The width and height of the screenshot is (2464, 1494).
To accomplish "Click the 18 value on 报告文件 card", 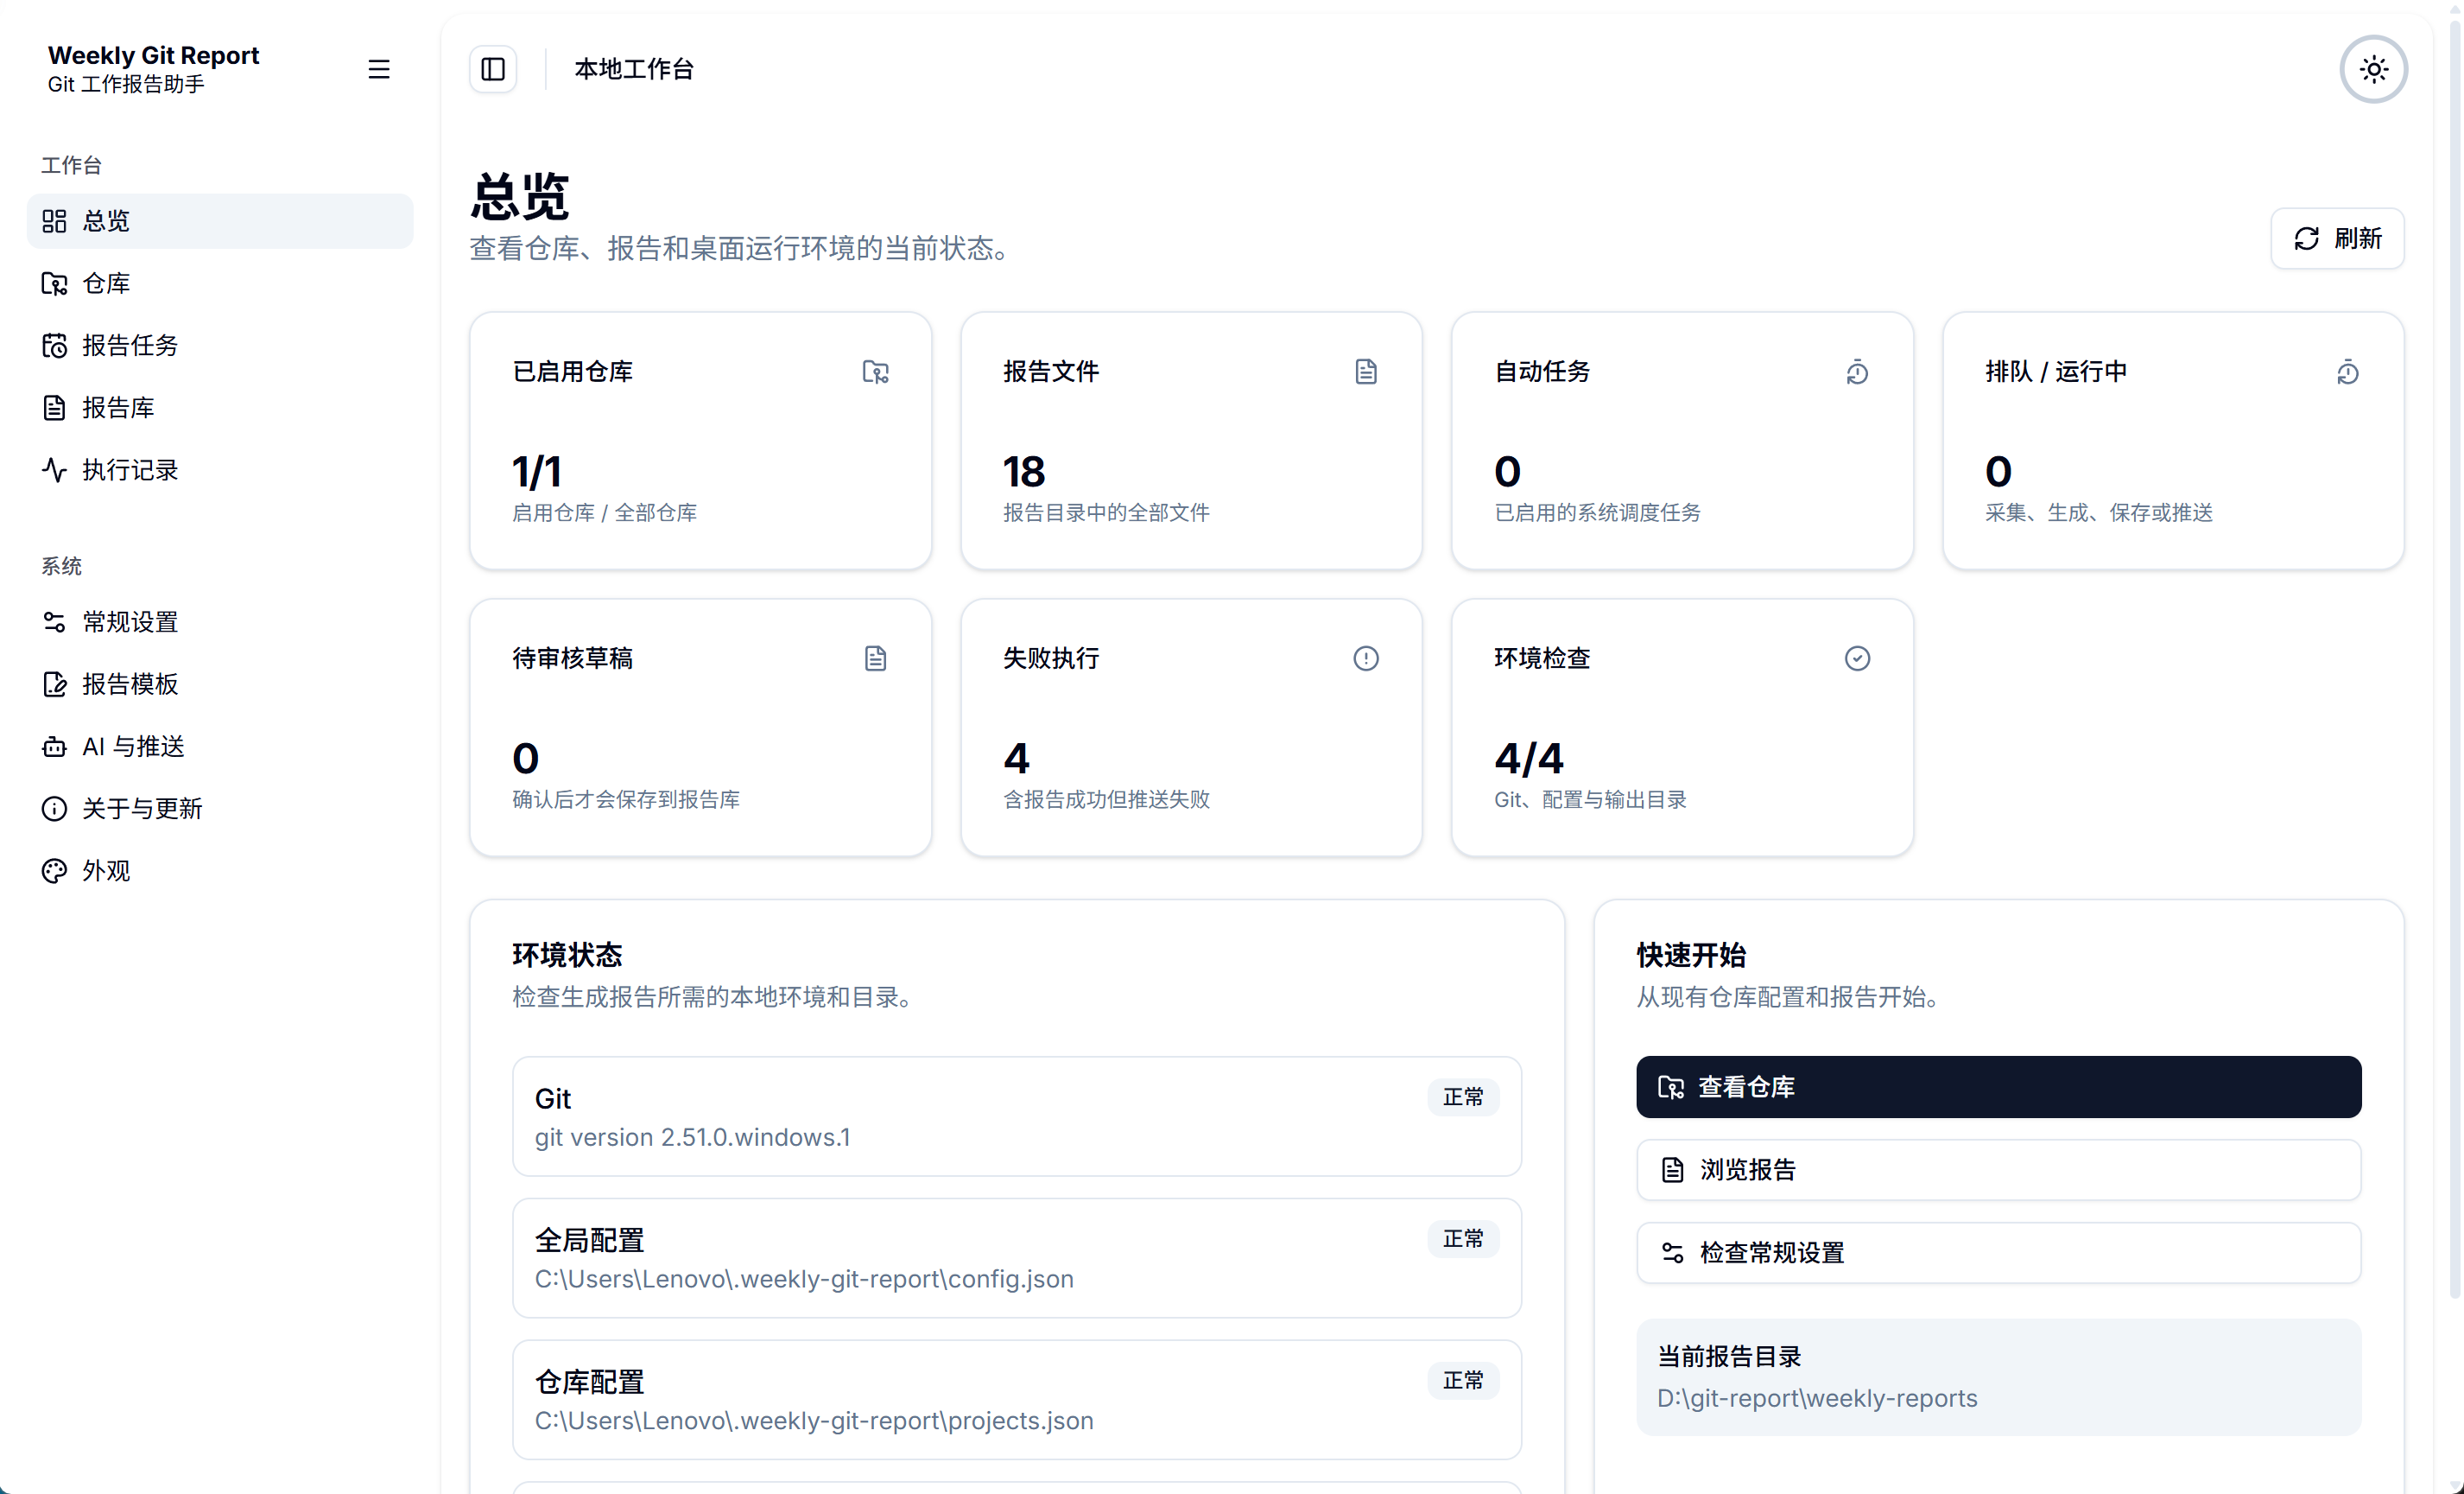I will (x=1024, y=473).
